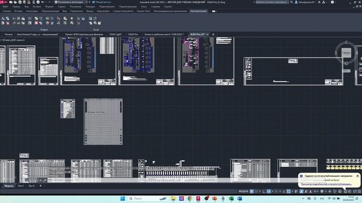Click the Open file icon in quick access toolbar

15,2
